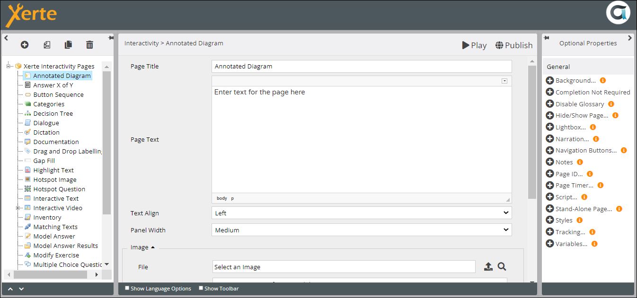Click the duplicate page icon
The width and height of the screenshot is (637, 298).
click(68, 44)
